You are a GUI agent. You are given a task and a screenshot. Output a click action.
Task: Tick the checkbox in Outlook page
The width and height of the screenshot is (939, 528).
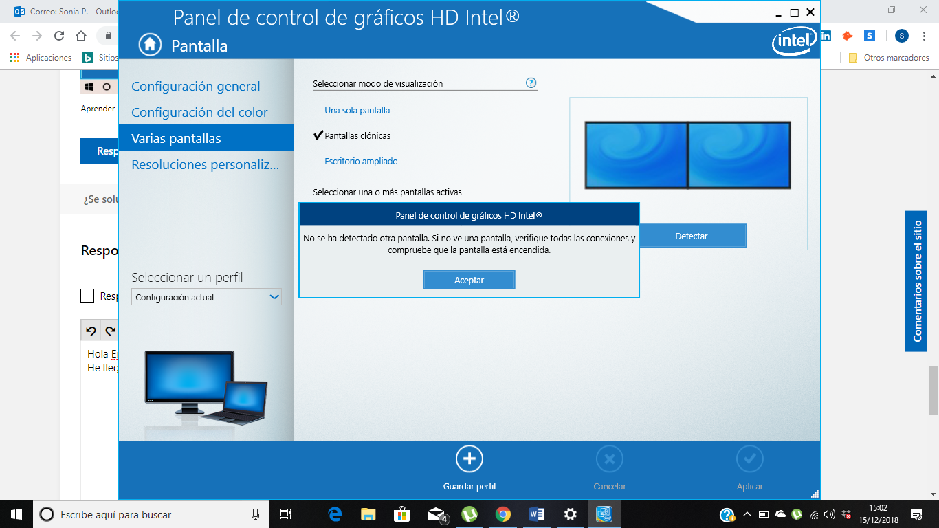(87, 296)
